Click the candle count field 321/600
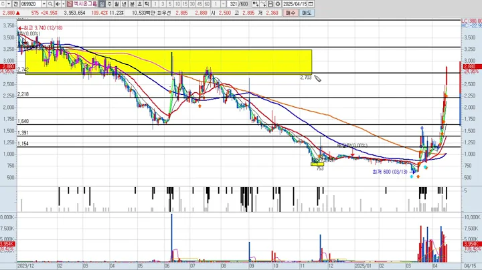The image size is (482, 270). (238, 4)
